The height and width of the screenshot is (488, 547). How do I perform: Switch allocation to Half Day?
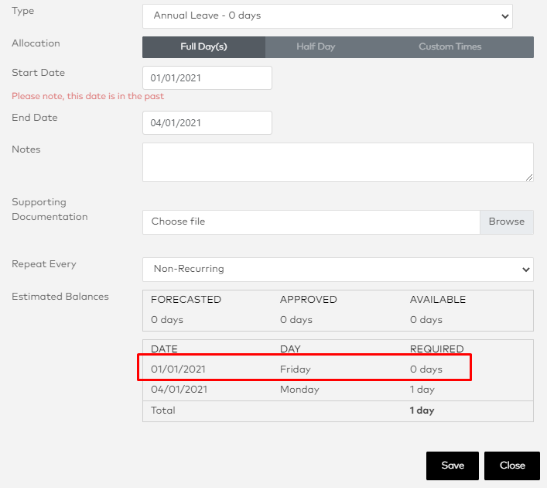coord(316,46)
